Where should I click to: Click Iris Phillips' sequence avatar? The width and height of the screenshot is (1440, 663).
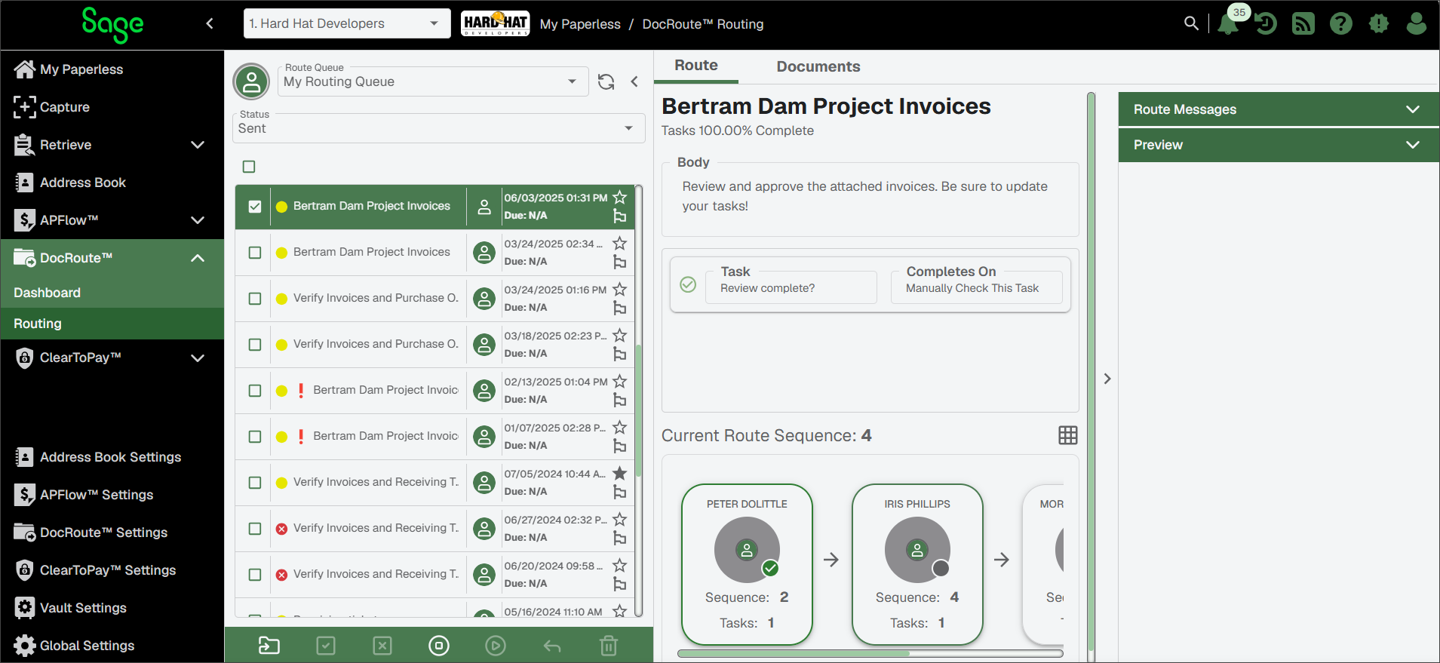tap(917, 550)
